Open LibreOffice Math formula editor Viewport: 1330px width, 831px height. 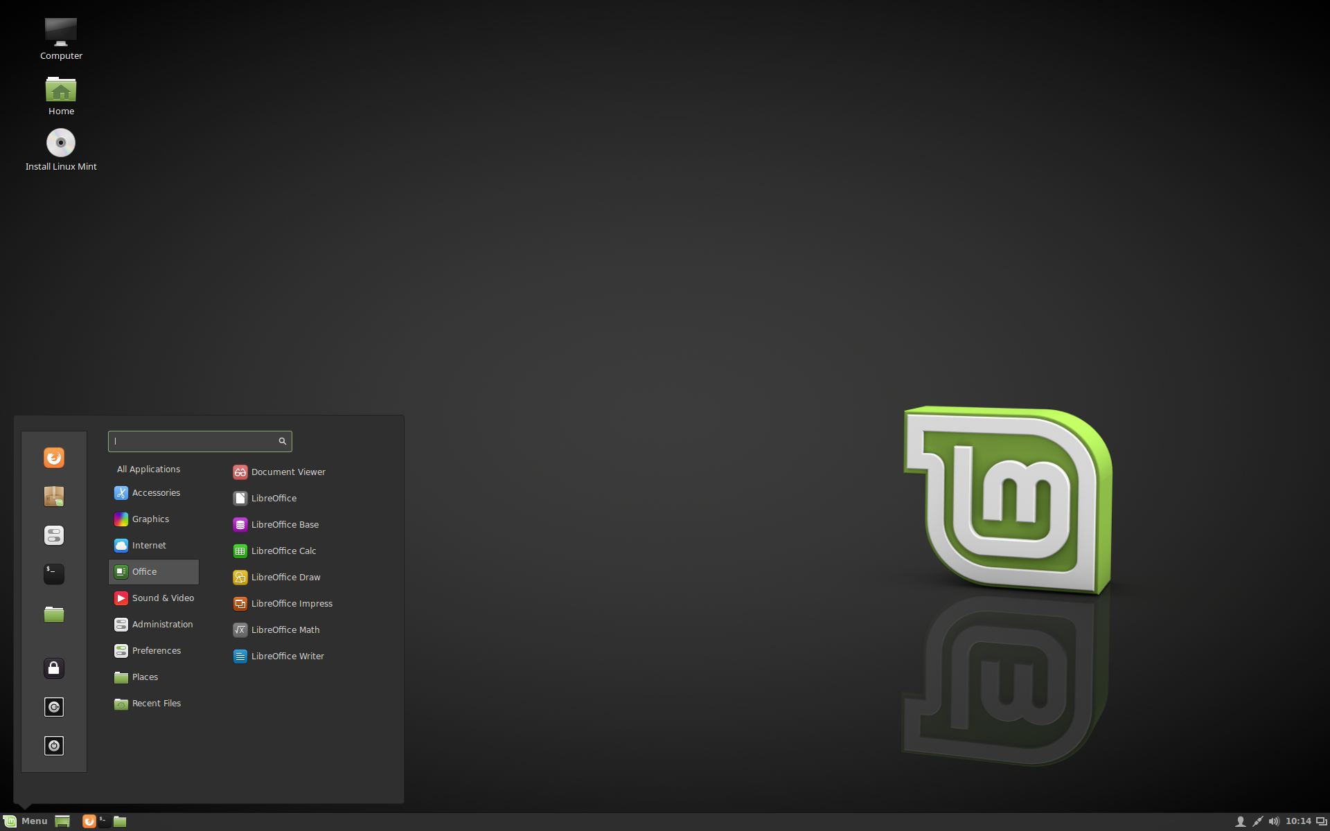coord(285,629)
